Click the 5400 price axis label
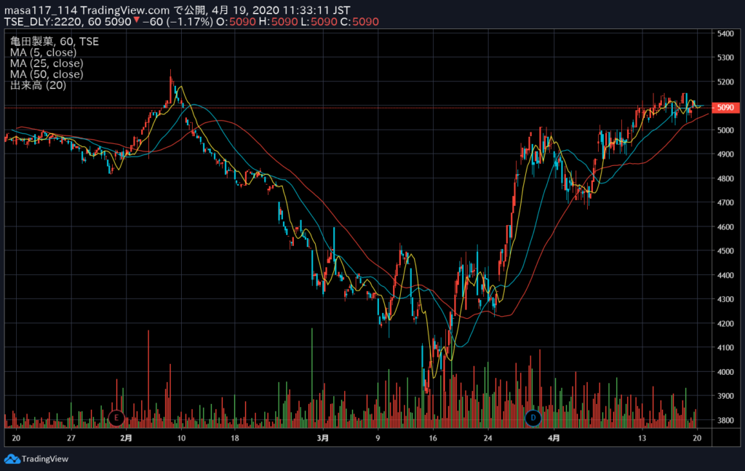Image resolution: width=745 pixels, height=471 pixels. (x=725, y=33)
